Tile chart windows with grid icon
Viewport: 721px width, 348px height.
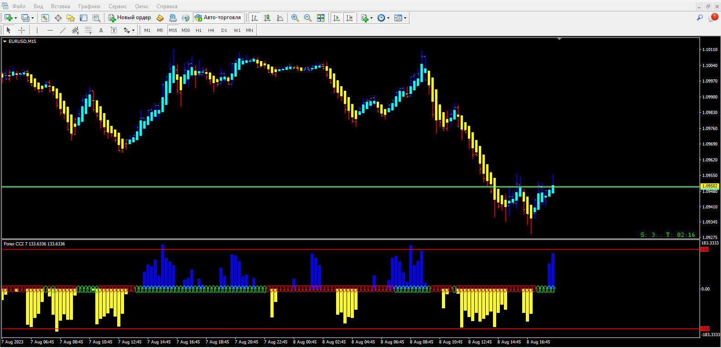[321, 18]
